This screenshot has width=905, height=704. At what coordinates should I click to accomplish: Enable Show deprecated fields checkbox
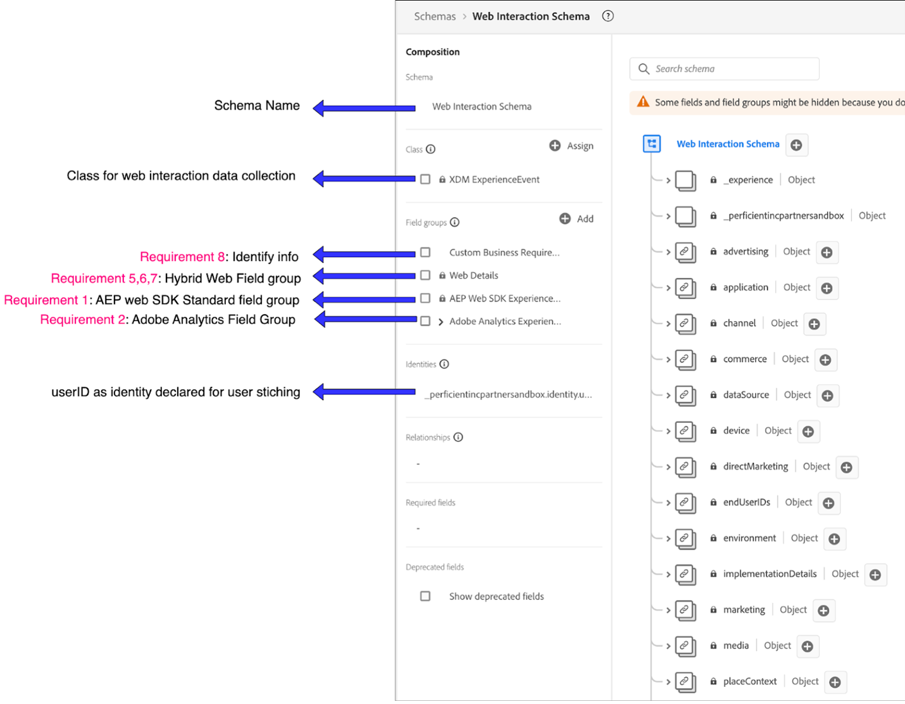(425, 596)
